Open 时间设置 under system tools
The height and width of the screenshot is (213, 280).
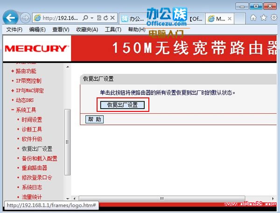tap(32, 119)
